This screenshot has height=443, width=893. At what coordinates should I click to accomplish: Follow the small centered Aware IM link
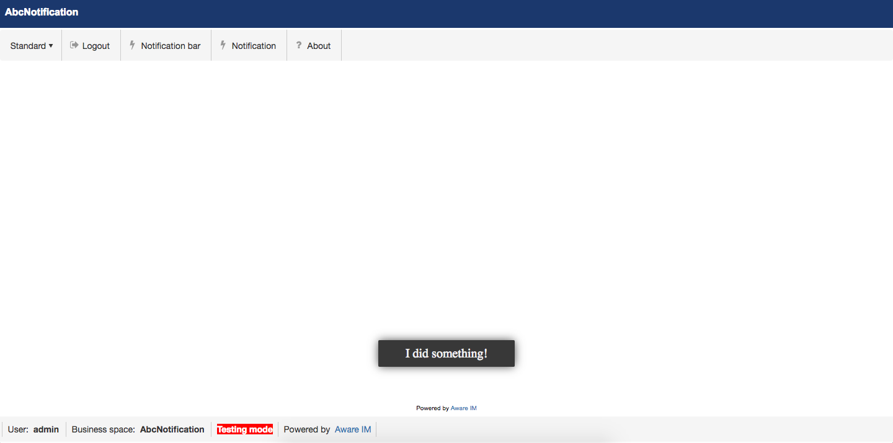click(464, 408)
